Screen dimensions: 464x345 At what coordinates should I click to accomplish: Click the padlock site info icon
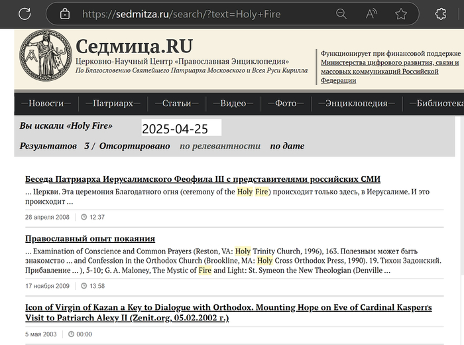pyautogui.click(x=64, y=14)
